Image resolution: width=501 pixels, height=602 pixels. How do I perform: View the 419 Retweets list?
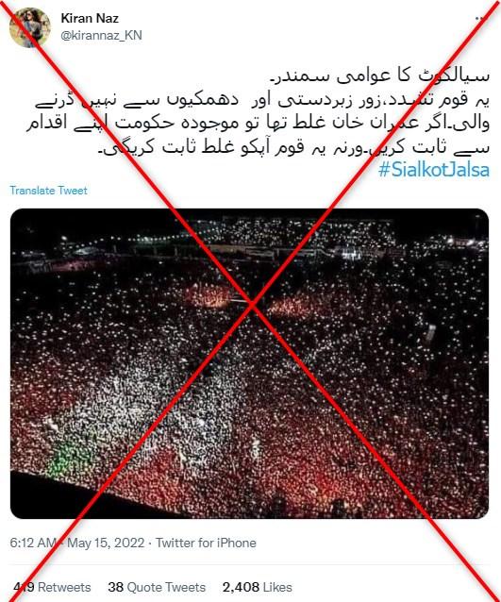point(52,587)
